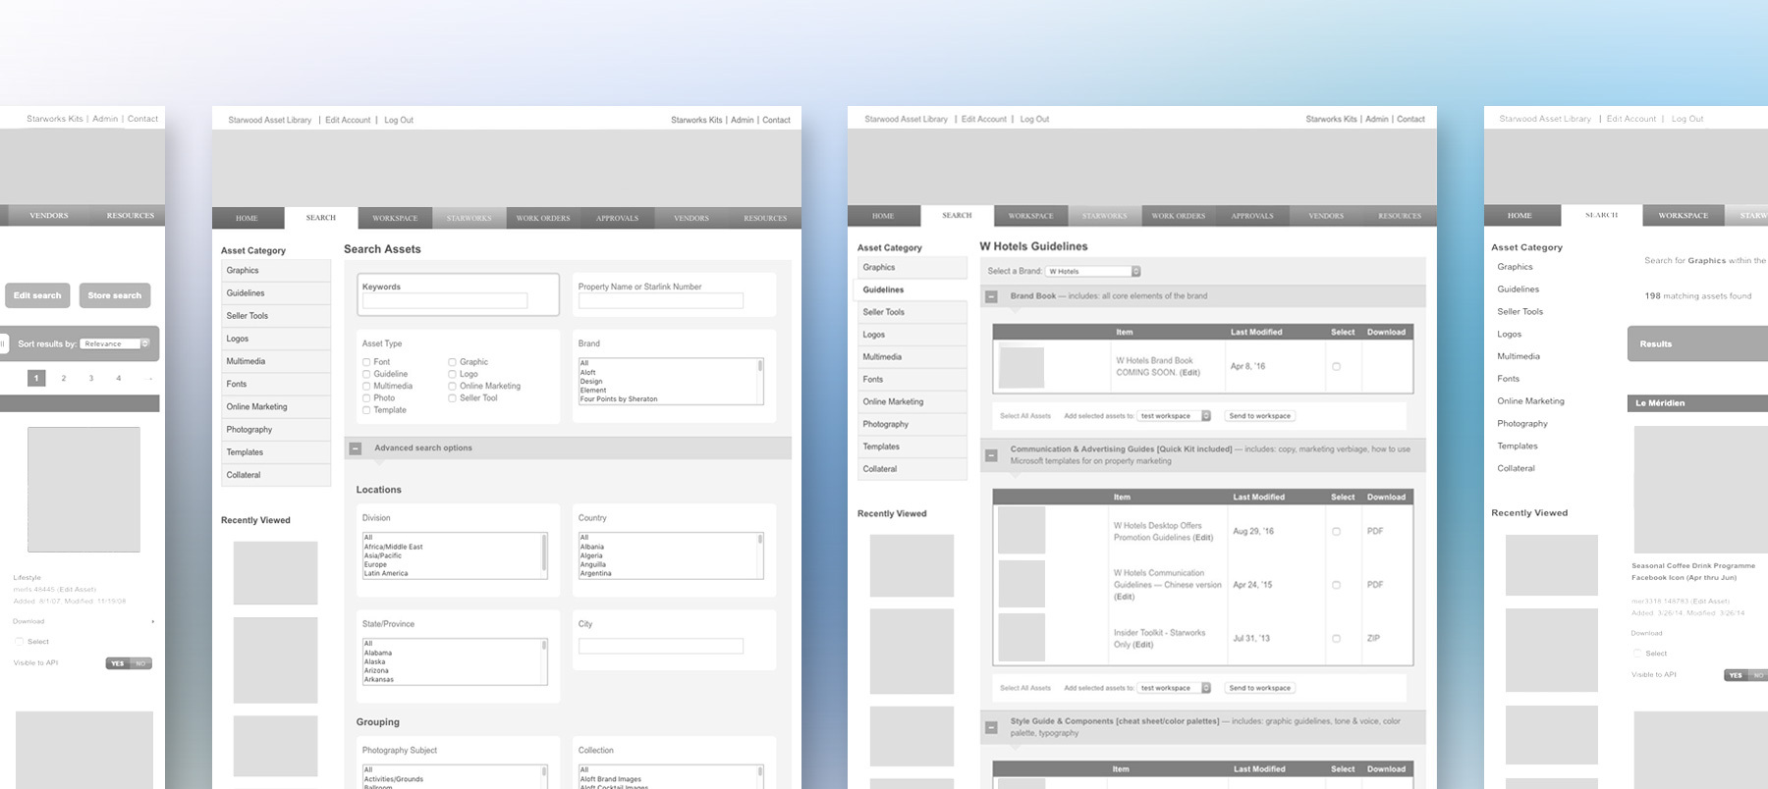
Task: Open Starworks Kits link in Search Assets window
Action: [696, 121]
